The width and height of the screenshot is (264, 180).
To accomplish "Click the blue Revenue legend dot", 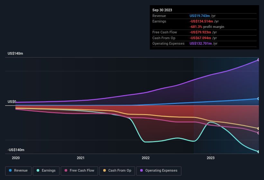I will click(10, 170).
